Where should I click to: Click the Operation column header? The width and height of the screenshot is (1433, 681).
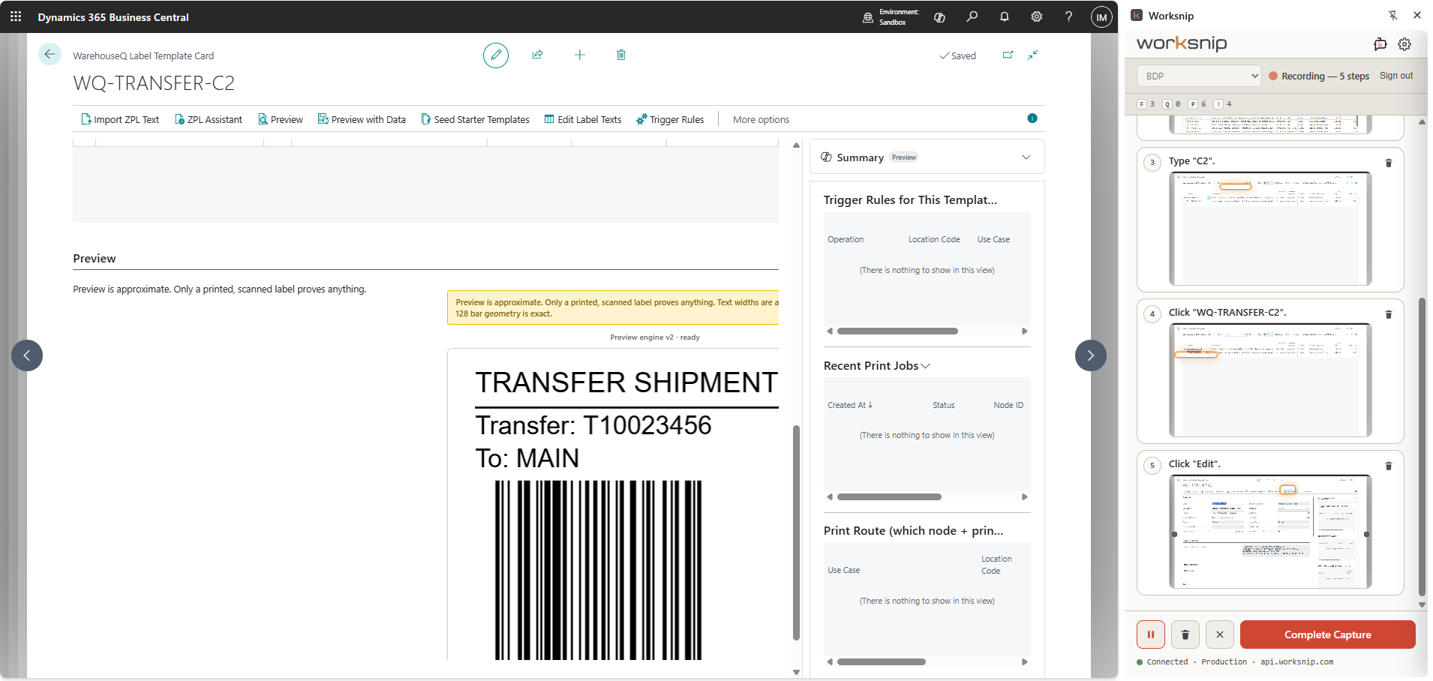tap(846, 239)
